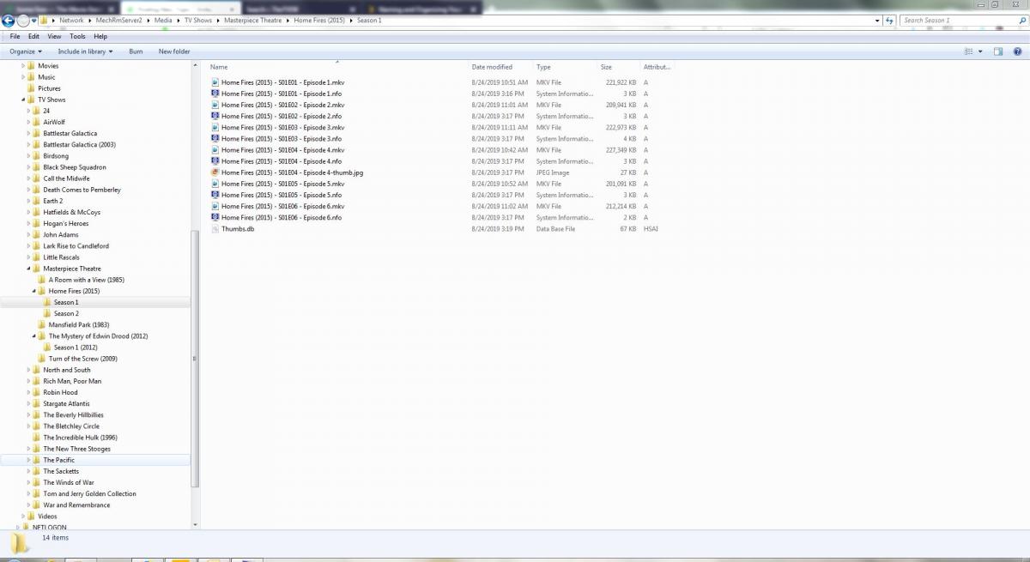Select Season 1 in the folder tree
The image size is (1030, 562).
tap(66, 302)
